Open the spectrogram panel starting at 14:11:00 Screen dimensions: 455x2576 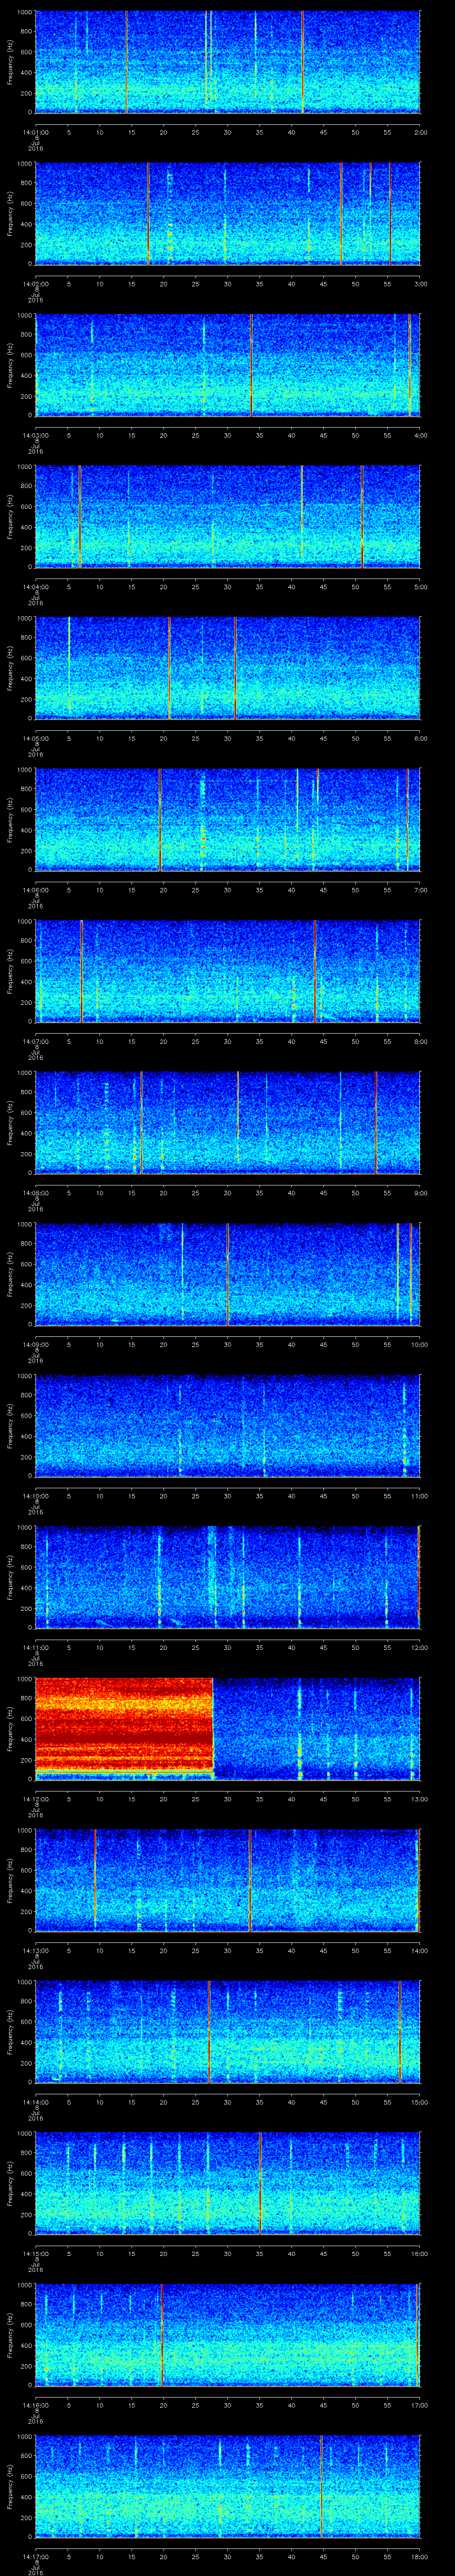click(227, 1577)
